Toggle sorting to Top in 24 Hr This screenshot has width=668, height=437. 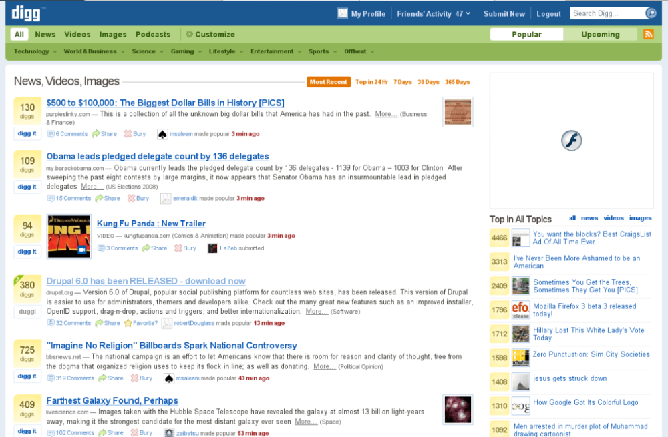coord(372,82)
